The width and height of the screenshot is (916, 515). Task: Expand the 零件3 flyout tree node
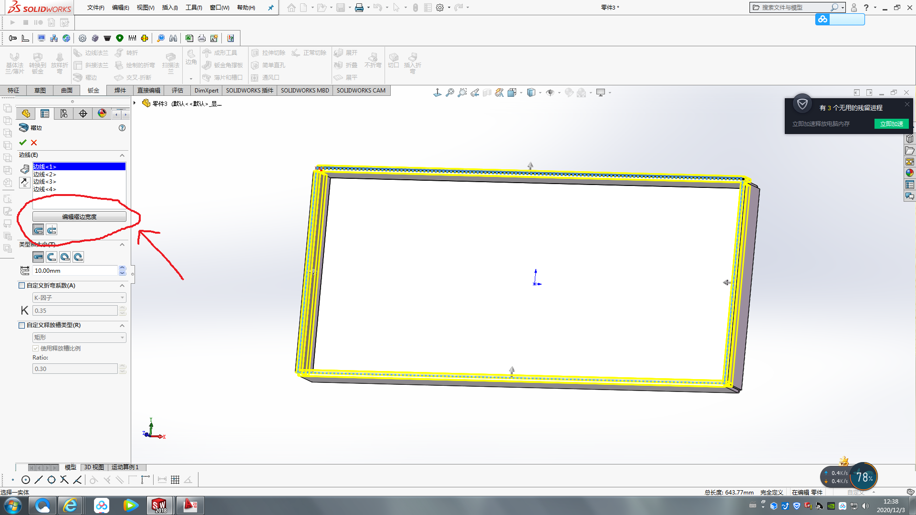point(135,103)
